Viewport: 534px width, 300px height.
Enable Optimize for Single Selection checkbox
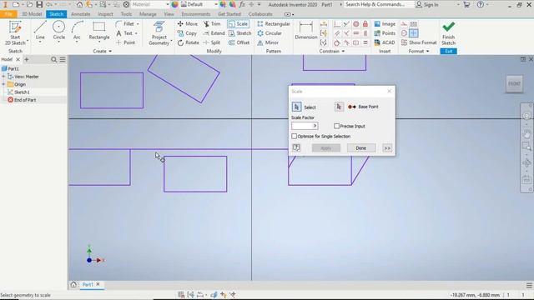point(295,137)
